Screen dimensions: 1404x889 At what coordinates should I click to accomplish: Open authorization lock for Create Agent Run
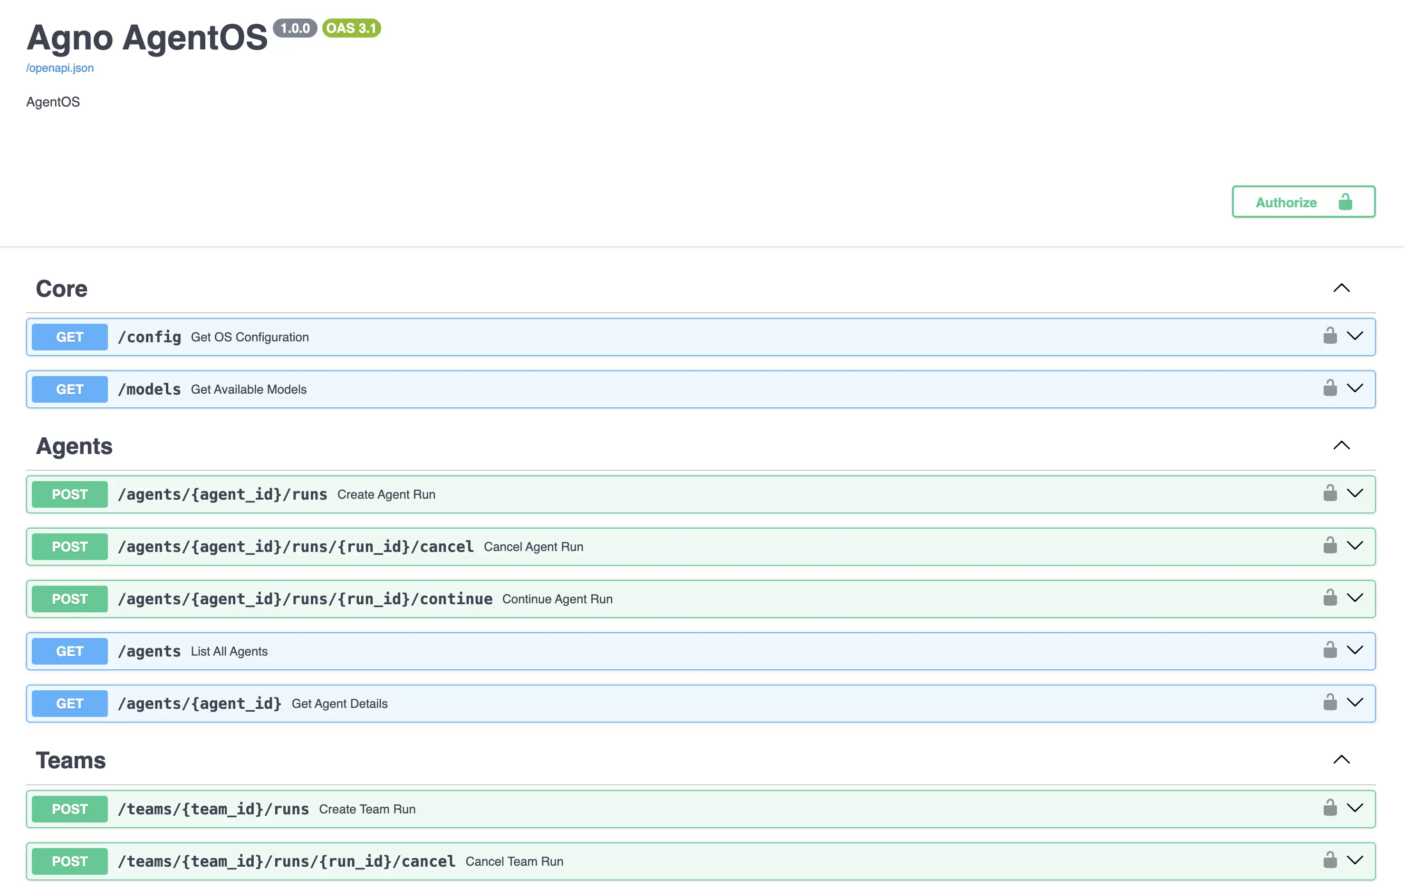(1330, 493)
